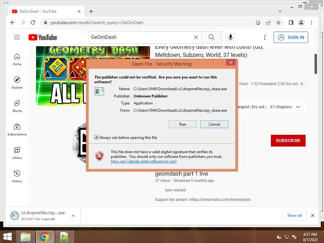Click the site padlock icon

pyautogui.click(x=46, y=22)
